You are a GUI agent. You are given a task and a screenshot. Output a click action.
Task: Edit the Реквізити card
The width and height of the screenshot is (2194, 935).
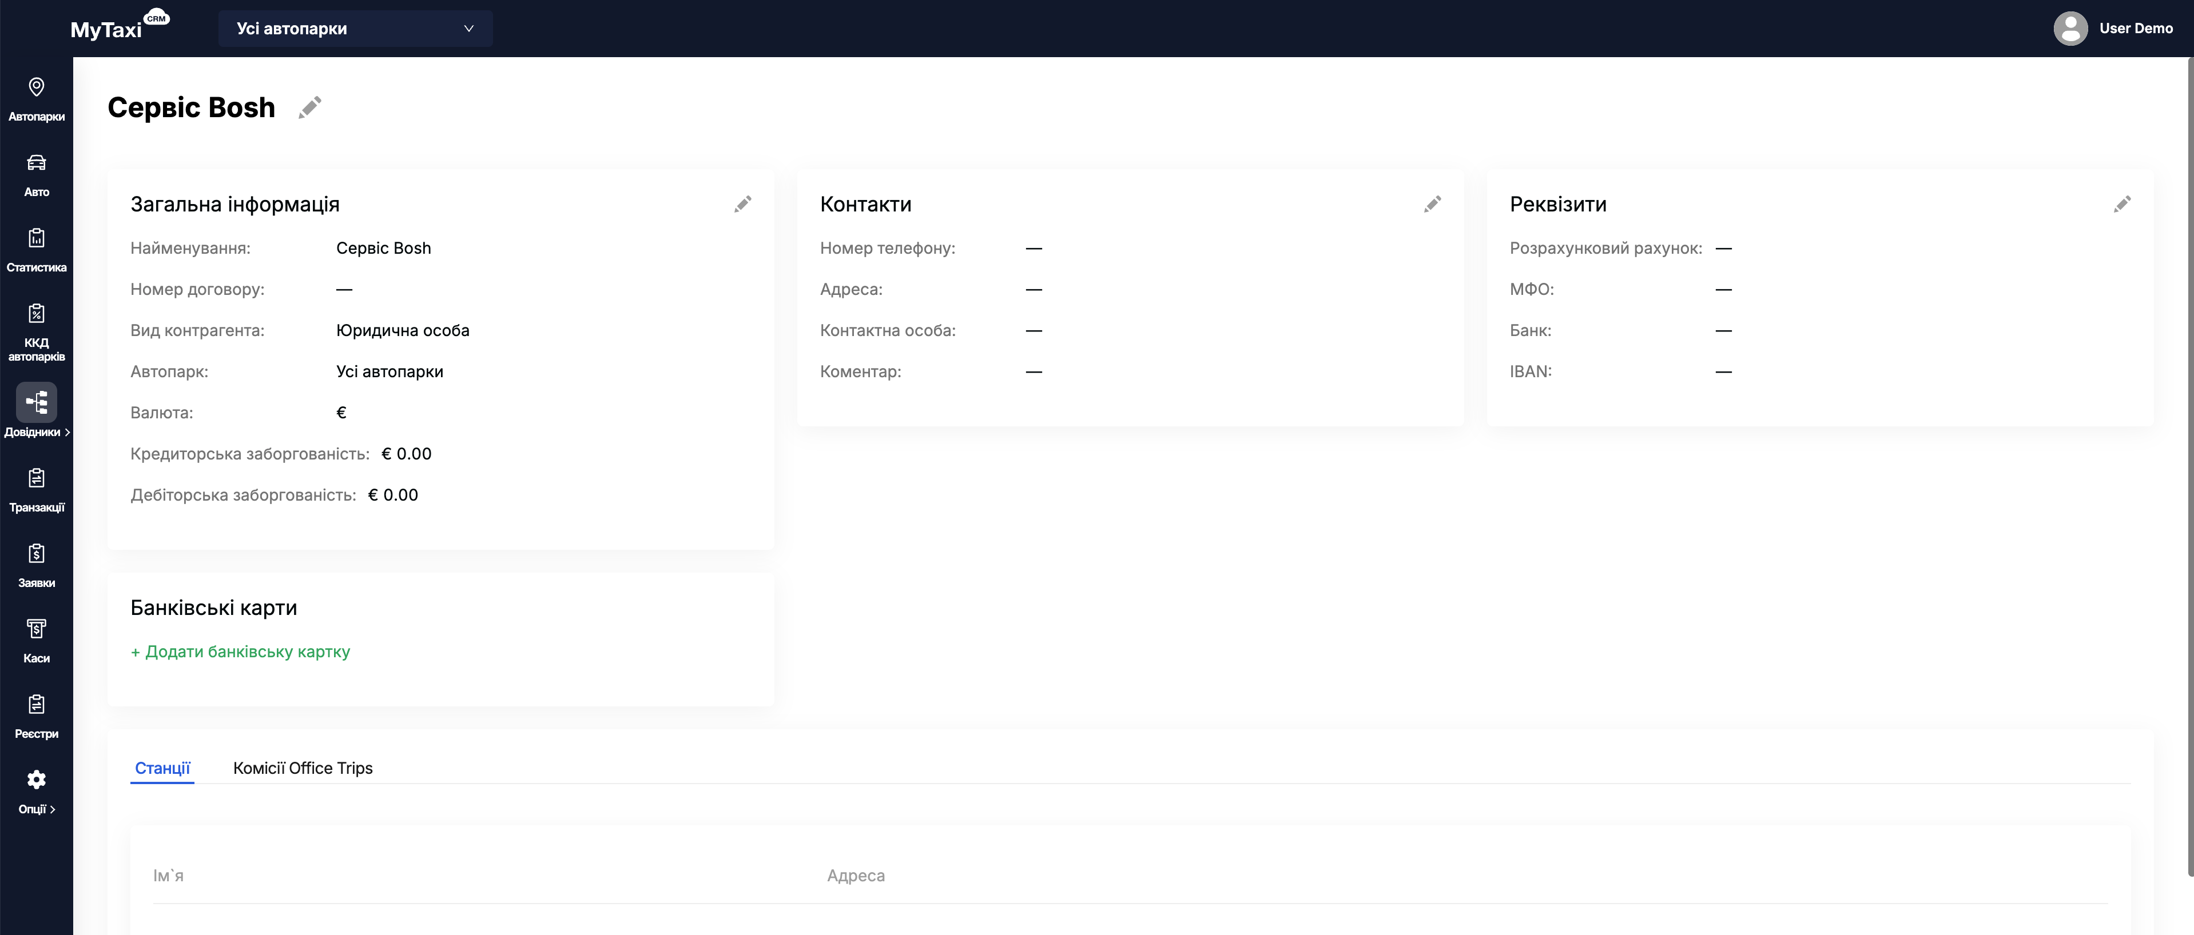[2123, 204]
